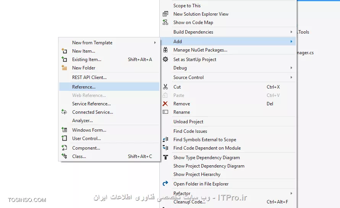Screen dimensions: 340x208
Task: Click the Existing Item icon
Action: click(64, 60)
